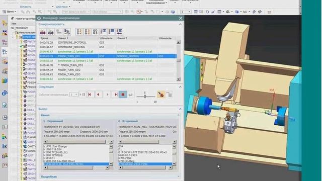The image size is (322, 181).
Task: Select the CENTERLINE_SPOTDRILL row
Action: 108,42
